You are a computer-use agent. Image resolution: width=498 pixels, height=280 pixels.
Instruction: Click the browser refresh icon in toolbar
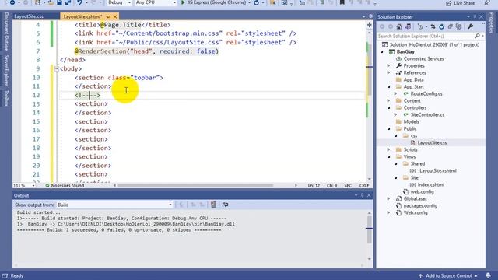tap(256, 2)
